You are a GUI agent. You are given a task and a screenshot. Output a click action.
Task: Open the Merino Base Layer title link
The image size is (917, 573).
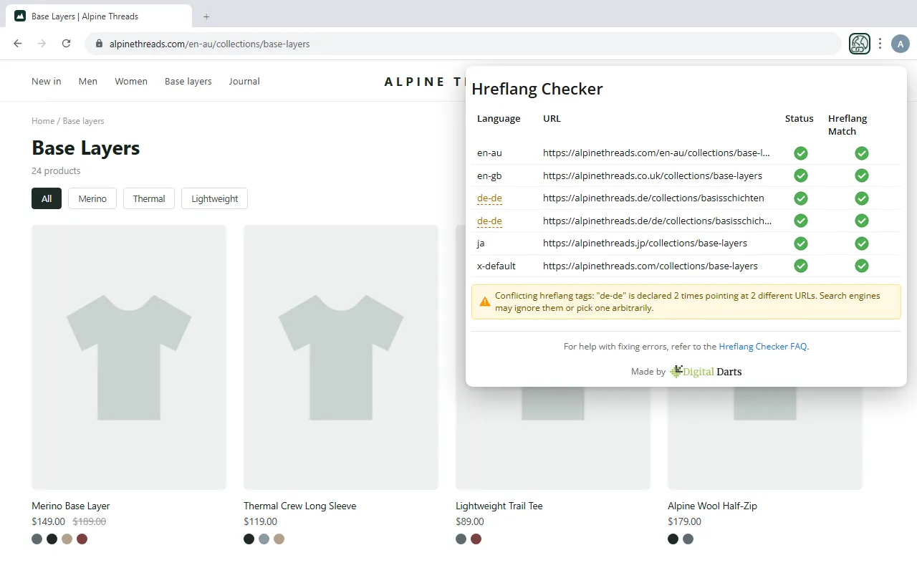point(71,506)
